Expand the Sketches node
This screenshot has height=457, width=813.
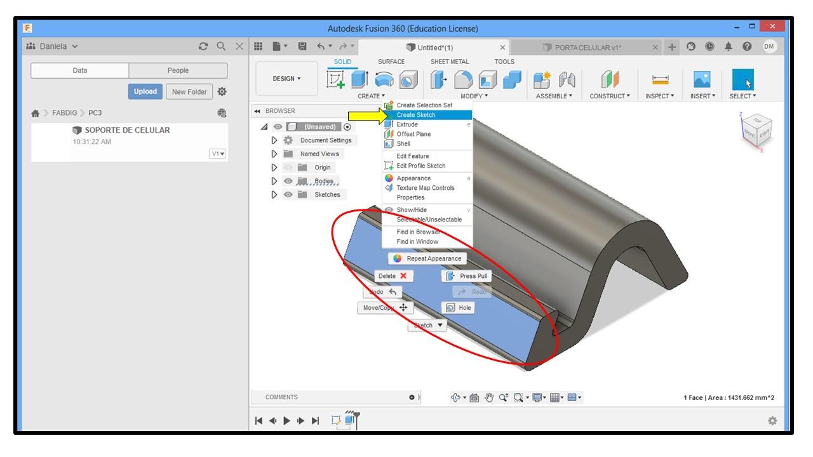[274, 195]
